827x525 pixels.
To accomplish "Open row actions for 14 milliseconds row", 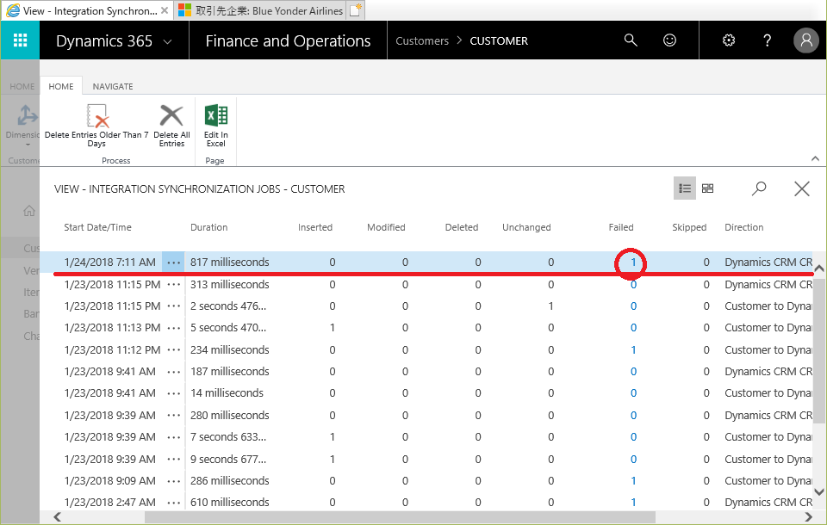I will point(173,393).
